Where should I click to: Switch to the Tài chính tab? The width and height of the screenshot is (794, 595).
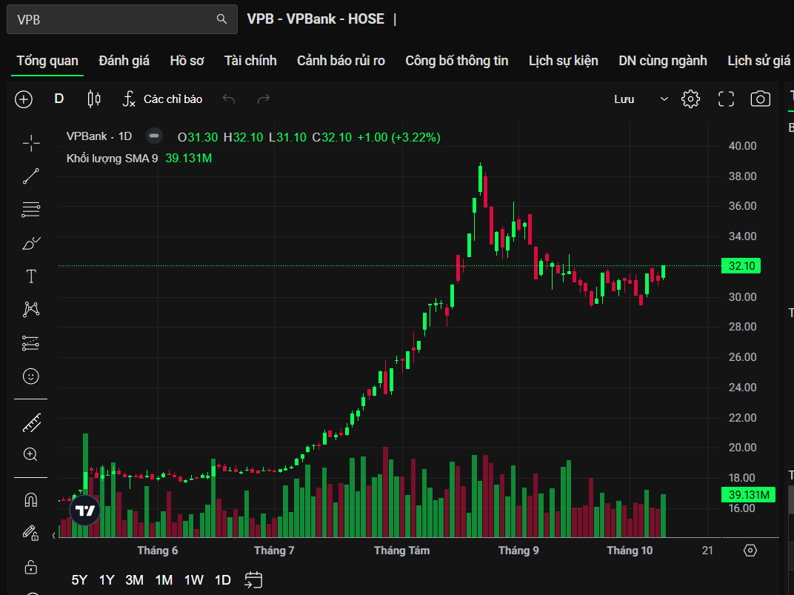point(250,61)
